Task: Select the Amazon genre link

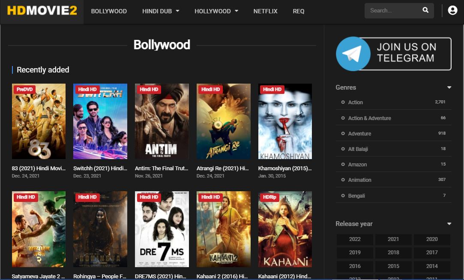Action: click(357, 165)
